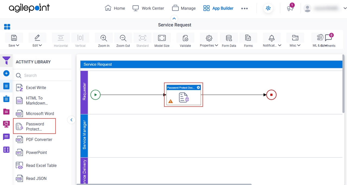347x185 pixels.
Task: Open announcements megaphone with badge
Action: pos(290,8)
